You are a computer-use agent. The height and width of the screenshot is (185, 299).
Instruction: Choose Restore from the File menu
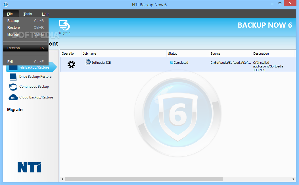tap(26, 28)
